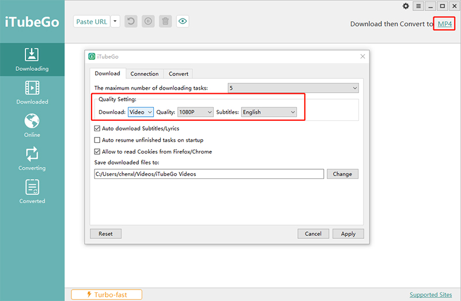The height and width of the screenshot is (301, 461).
Task: Open the Online browser section
Action: [32, 125]
